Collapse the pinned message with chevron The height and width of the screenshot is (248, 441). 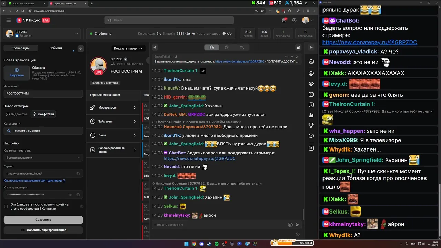[292, 56]
